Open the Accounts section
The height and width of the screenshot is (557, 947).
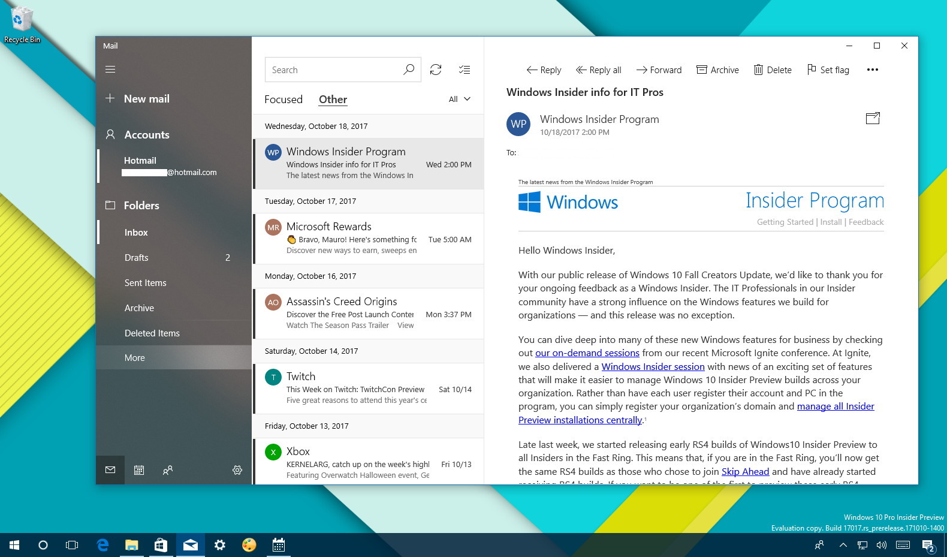tap(138, 135)
